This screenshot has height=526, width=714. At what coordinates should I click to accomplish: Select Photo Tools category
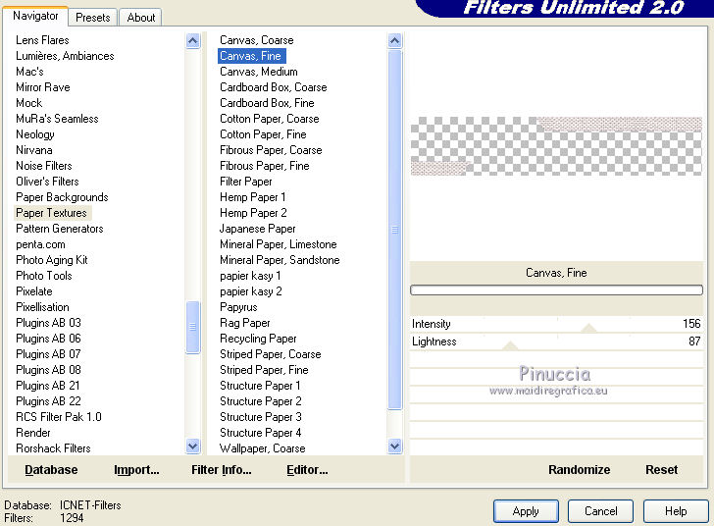[x=44, y=276]
